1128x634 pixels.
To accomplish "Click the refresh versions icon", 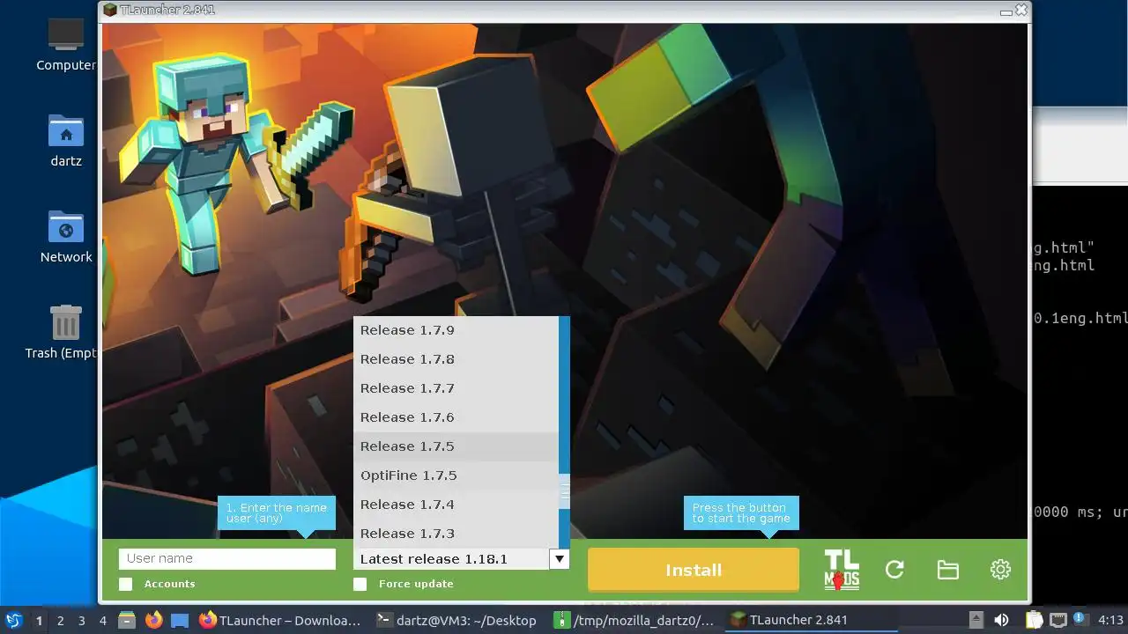I will click(894, 570).
